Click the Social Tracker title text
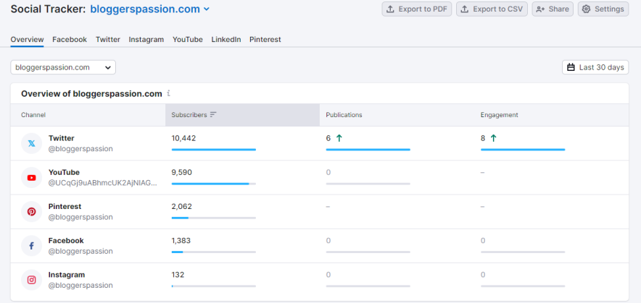 [x=49, y=9]
